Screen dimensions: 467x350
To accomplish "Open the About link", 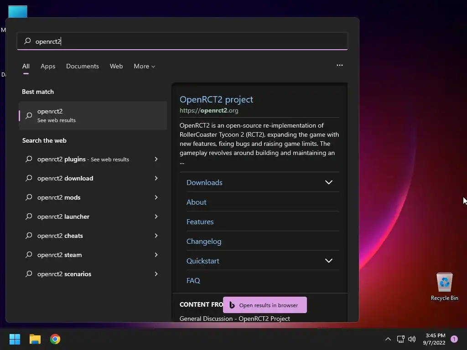I will pos(196,202).
